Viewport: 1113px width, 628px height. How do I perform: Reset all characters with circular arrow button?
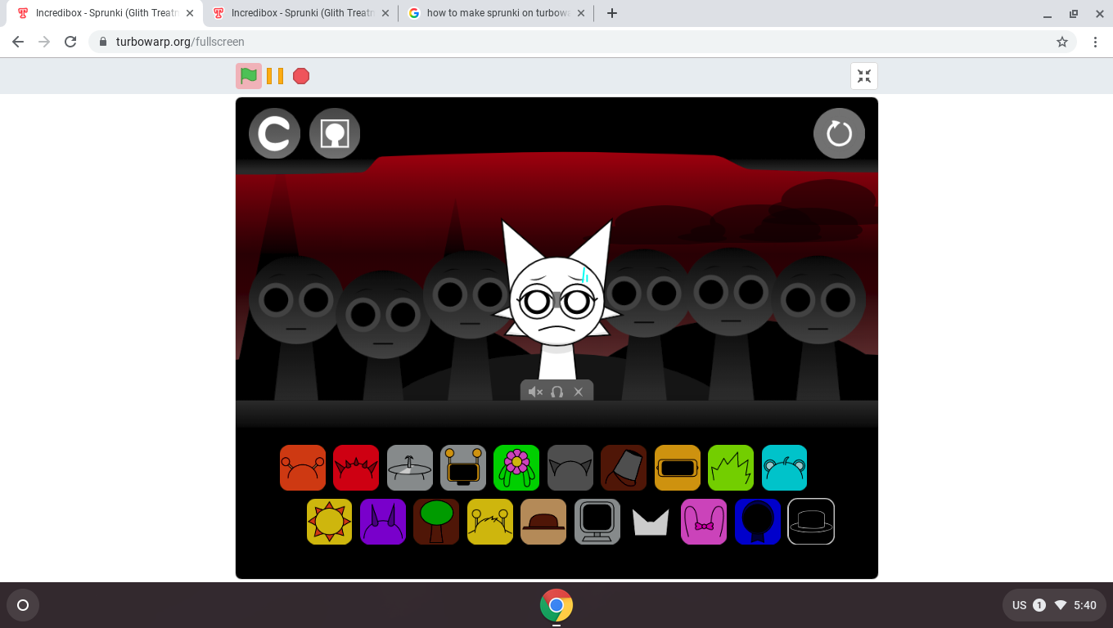(x=839, y=133)
